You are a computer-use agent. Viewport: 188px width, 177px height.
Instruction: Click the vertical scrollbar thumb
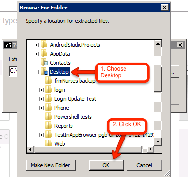[x=158, y=80]
